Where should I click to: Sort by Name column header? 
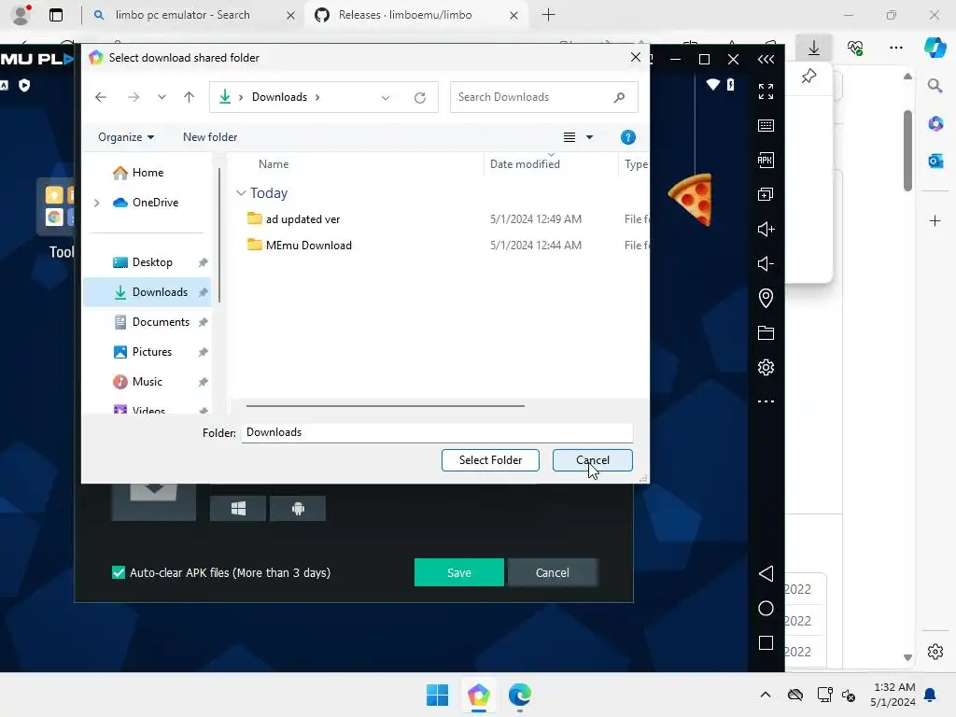tap(274, 164)
